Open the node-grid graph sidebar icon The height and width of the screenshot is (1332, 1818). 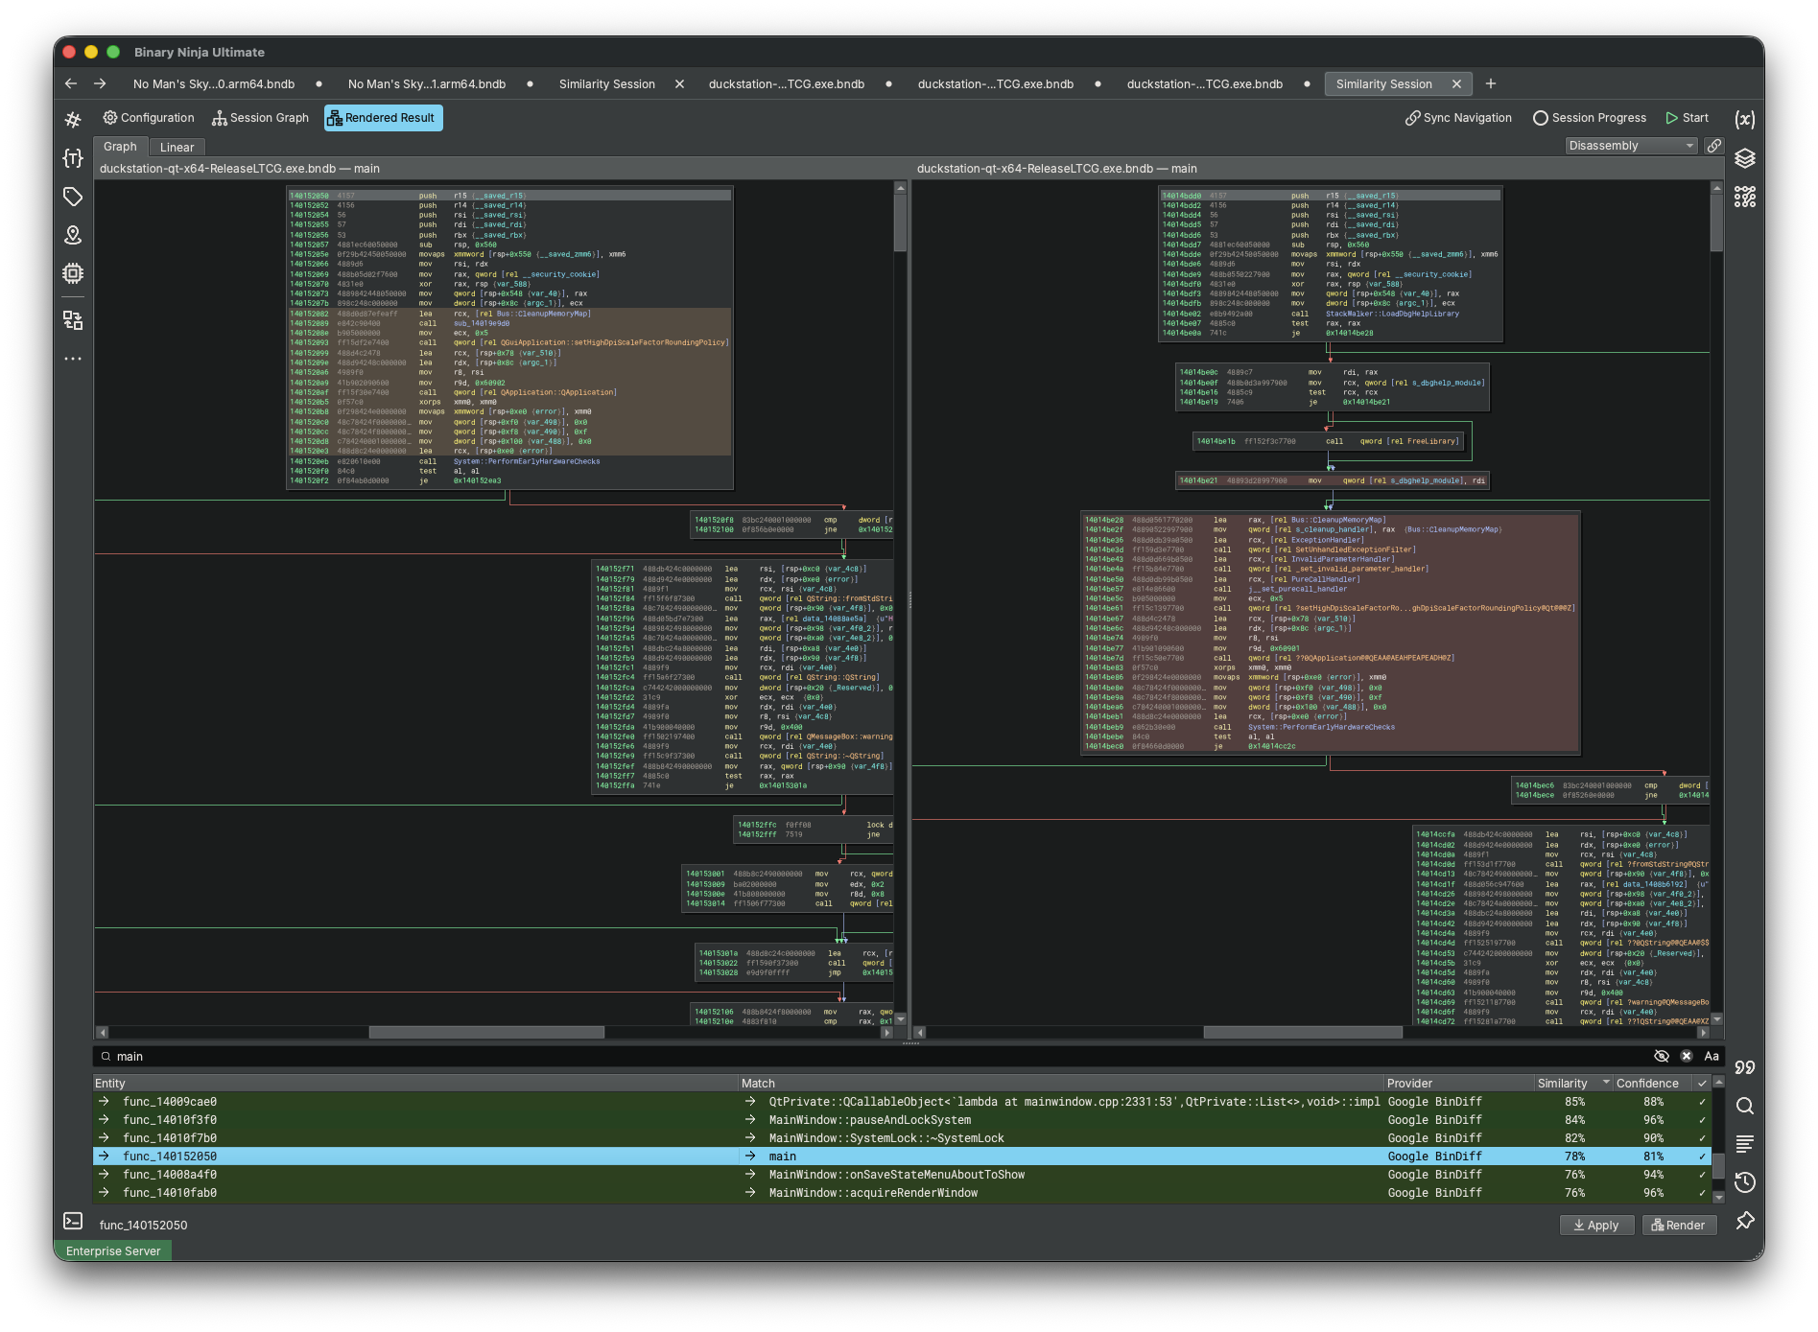[1745, 197]
